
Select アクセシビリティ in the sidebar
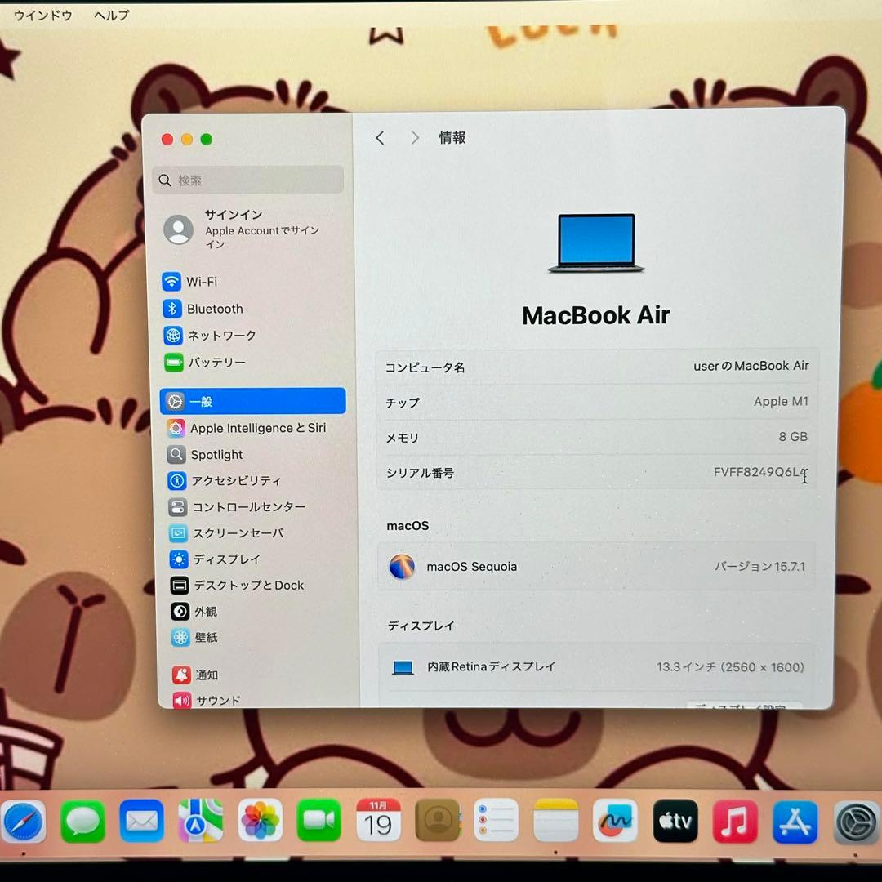235,481
